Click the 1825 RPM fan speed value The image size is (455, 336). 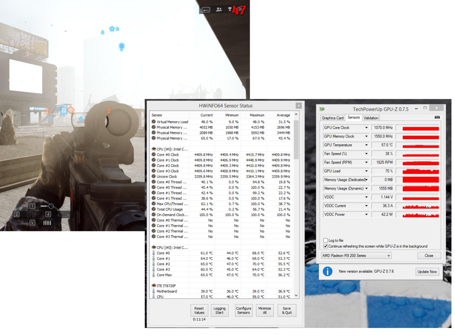point(383,163)
